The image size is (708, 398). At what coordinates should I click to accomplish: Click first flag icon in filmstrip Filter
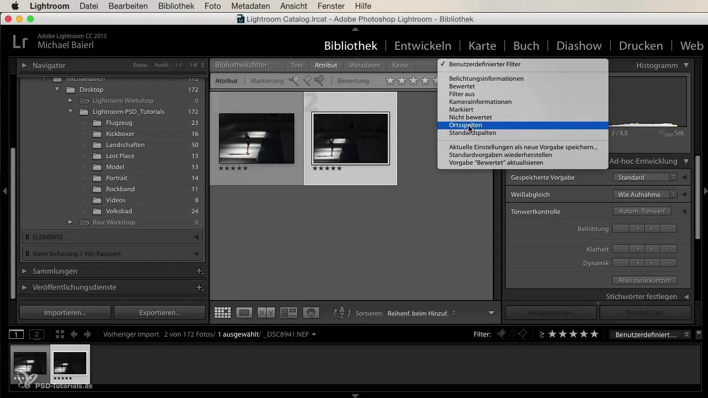[502, 334]
